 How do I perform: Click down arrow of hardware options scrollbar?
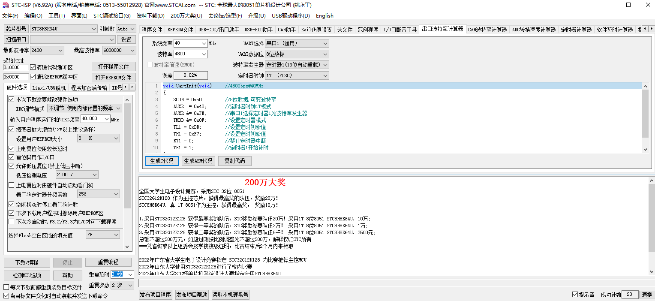[x=127, y=247]
